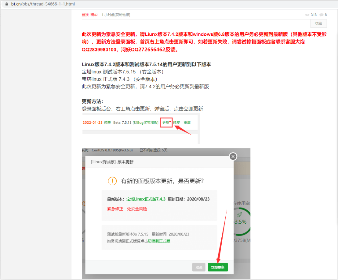Click 已不间断运行: 5天 text

[153, 150]
